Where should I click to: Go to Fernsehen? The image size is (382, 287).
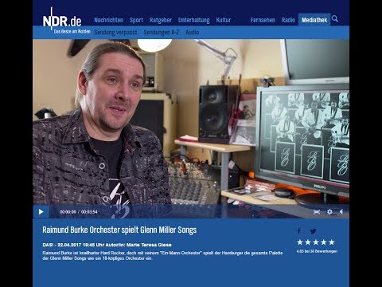tap(263, 20)
